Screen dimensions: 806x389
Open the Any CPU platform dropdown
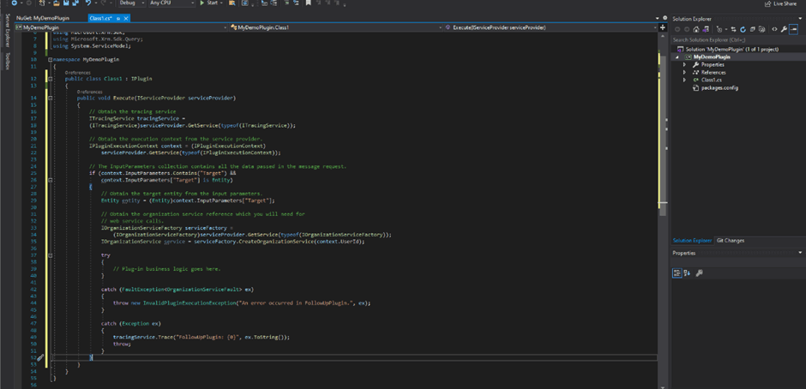(x=171, y=3)
